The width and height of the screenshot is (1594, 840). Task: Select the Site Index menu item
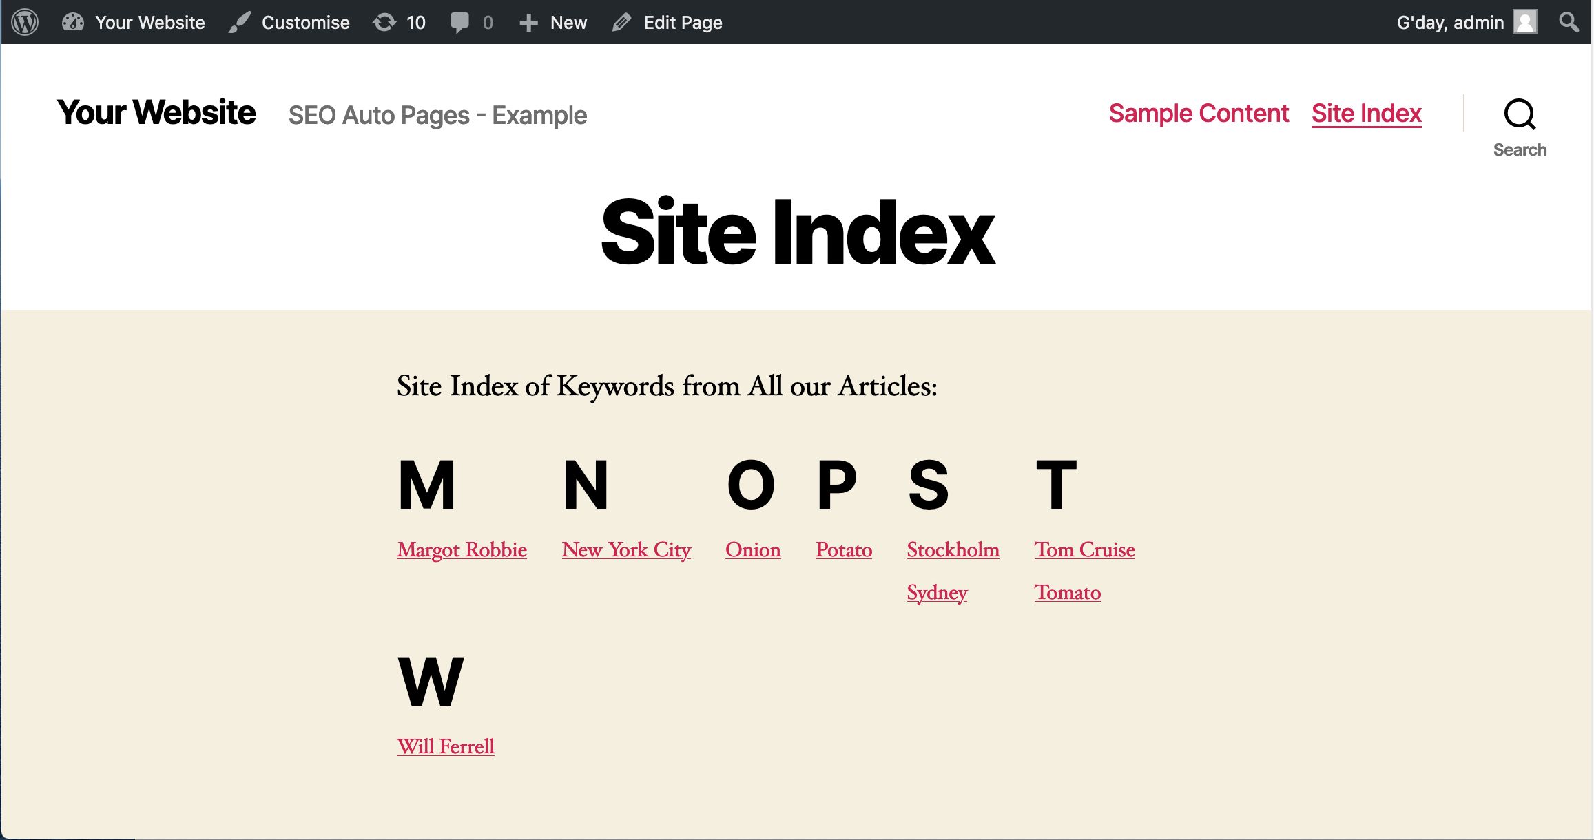pos(1366,113)
